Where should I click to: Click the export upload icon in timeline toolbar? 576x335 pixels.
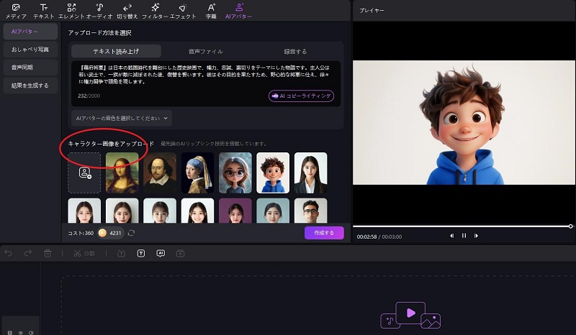coord(180,253)
